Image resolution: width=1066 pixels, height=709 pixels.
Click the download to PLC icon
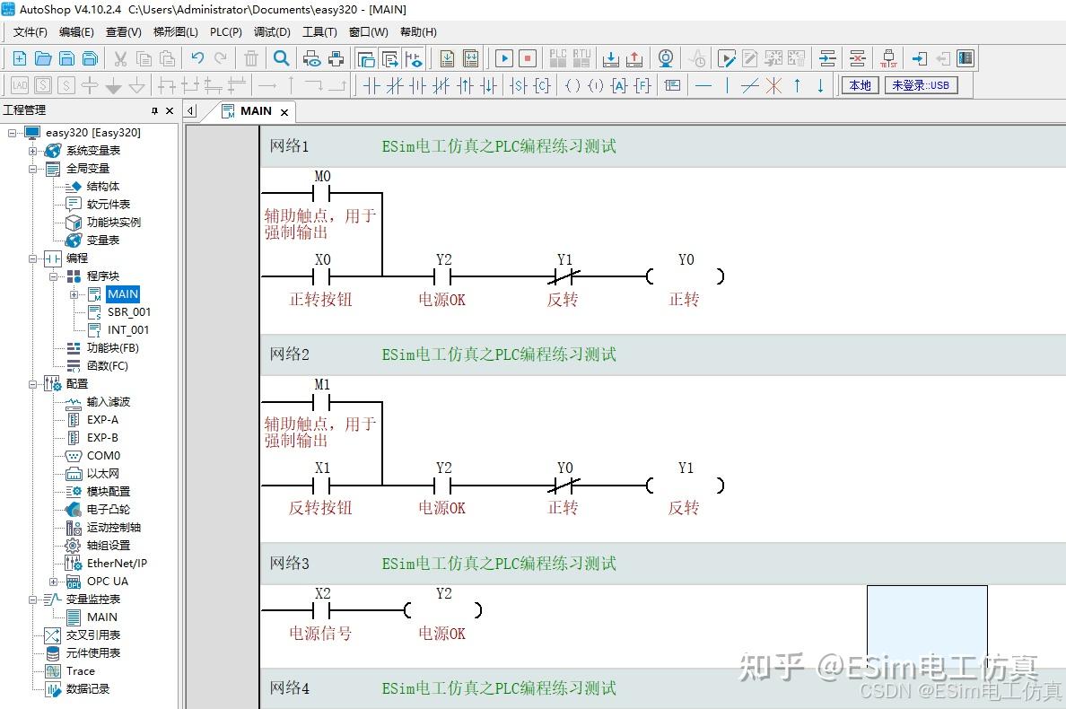[610, 58]
